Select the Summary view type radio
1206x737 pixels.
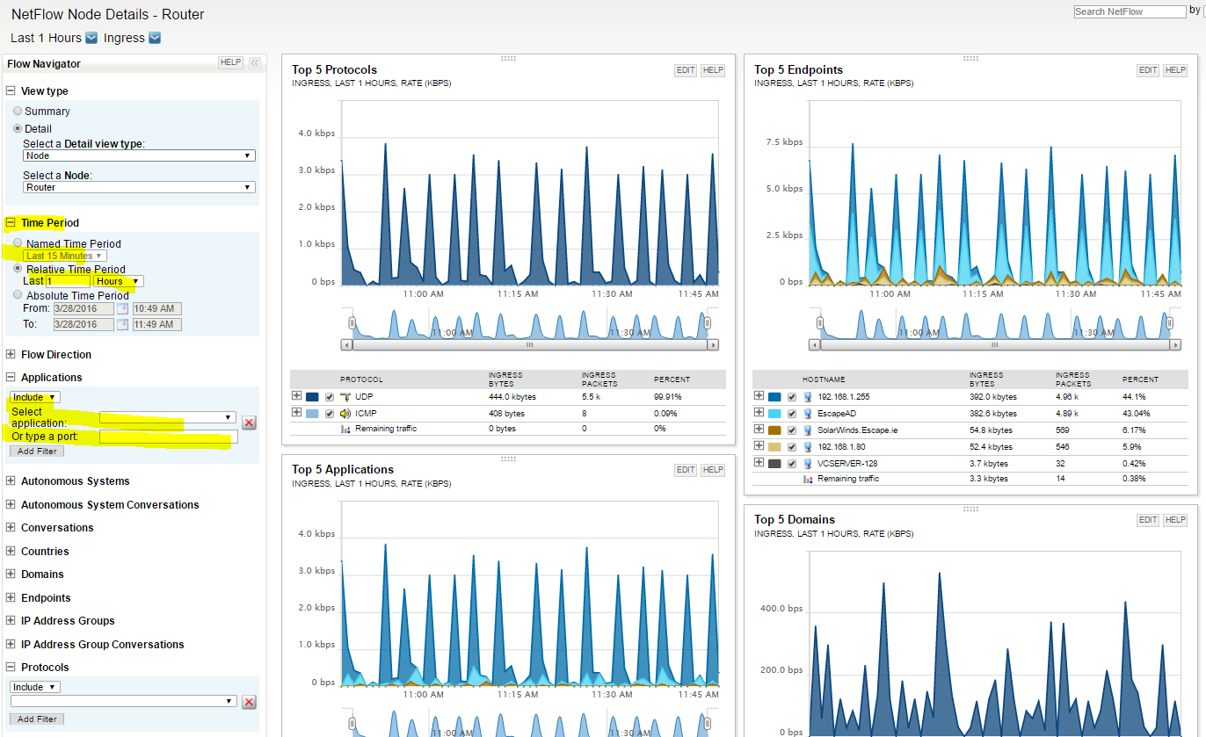pos(18,112)
